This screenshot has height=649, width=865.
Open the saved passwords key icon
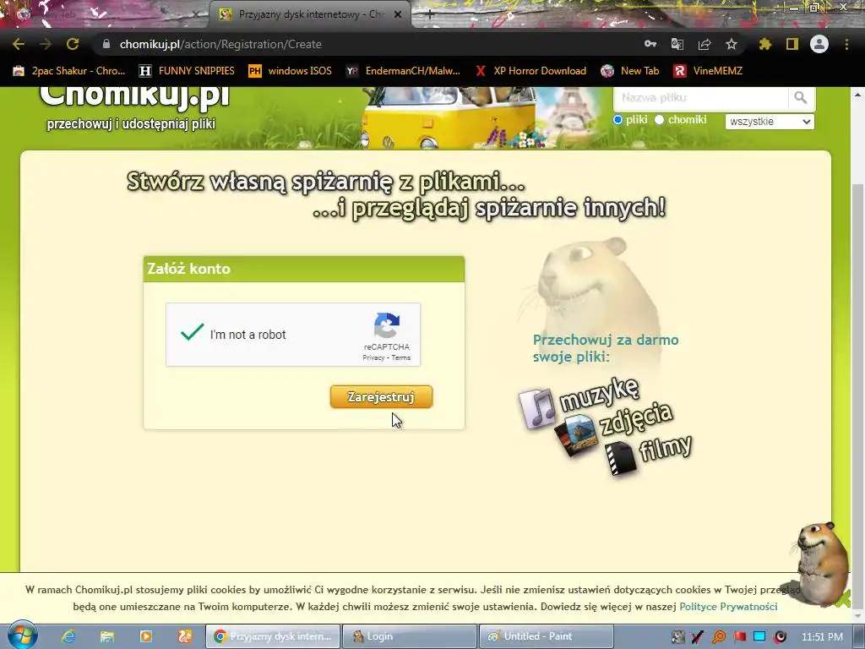[x=650, y=44]
